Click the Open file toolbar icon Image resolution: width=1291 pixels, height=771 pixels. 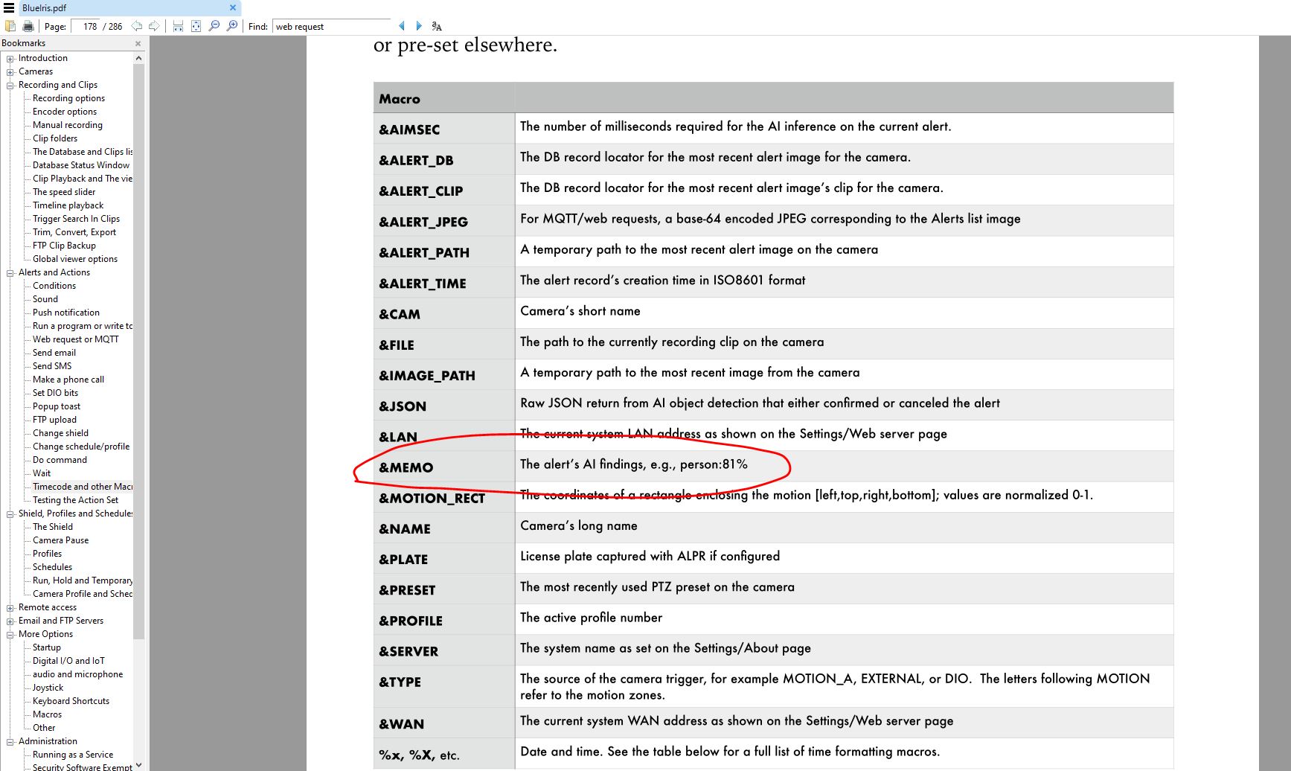(x=10, y=26)
